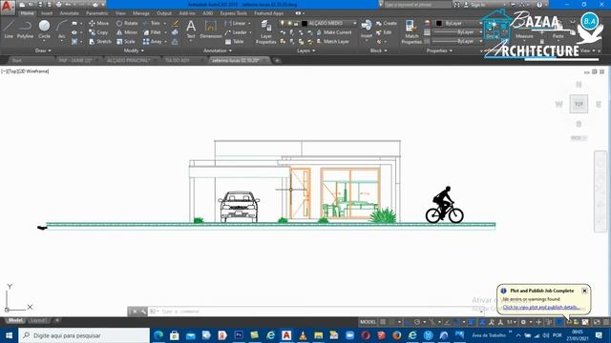Image resolution: width=611 pixels, height=343 pixels.
Task: Close the Plot and Publish notification
Action: point(584,291)
